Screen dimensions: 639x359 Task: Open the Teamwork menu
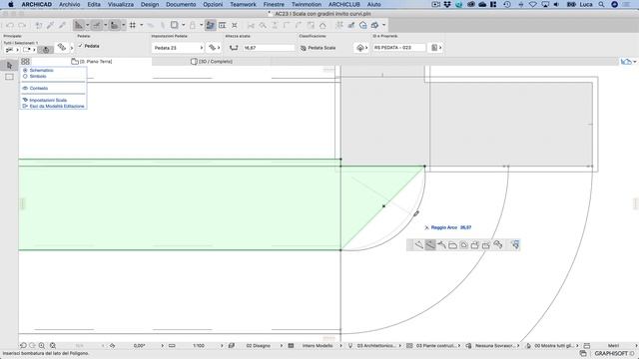243,4
